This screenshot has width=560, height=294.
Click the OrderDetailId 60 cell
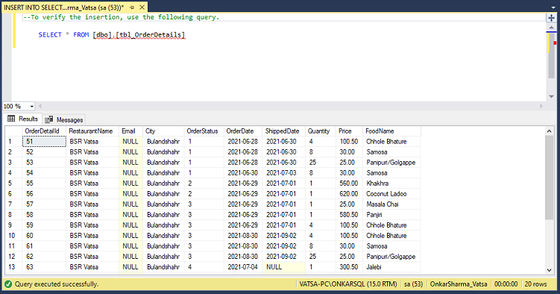pyautogui.click(x=44, y=235)
